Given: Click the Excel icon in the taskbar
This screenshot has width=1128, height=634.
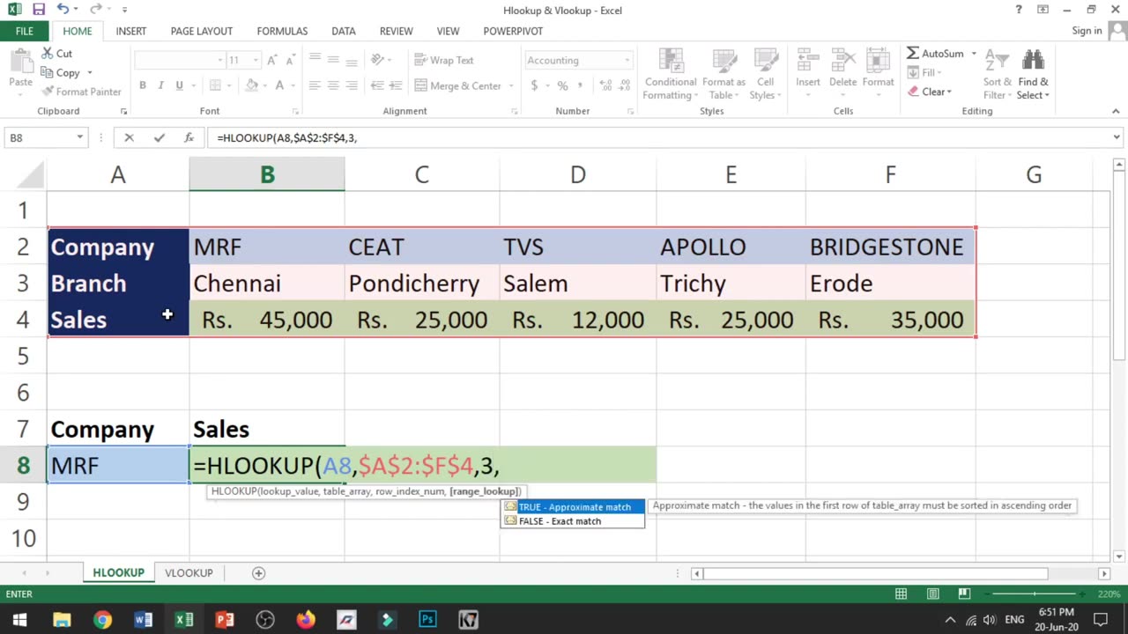Looking at the screenshot, I should [183, 620].
